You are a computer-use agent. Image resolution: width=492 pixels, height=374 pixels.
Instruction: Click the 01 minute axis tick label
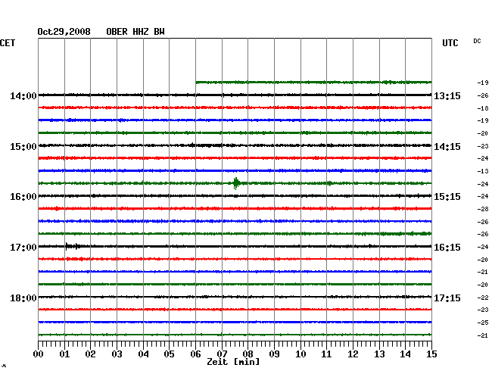[64, 354]
